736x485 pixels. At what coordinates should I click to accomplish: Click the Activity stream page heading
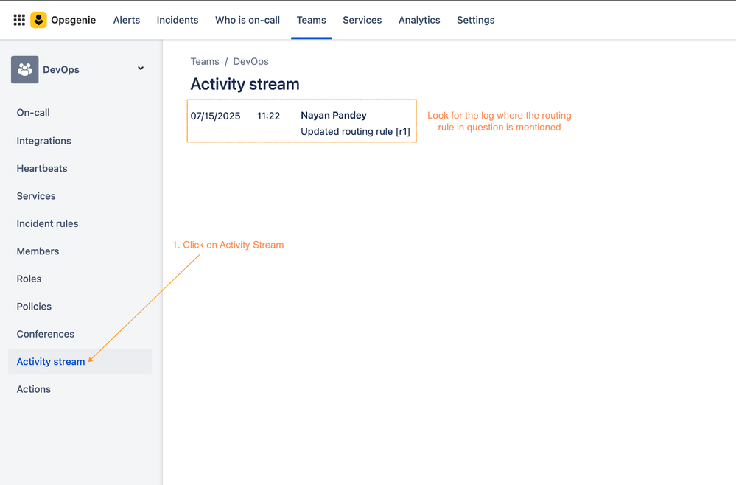(245, 85)
